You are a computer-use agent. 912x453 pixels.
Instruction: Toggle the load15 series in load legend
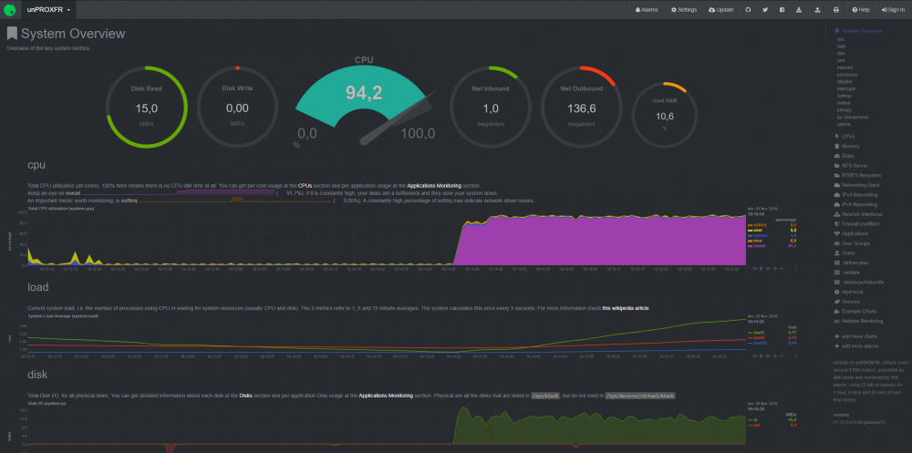pos(759,343)
